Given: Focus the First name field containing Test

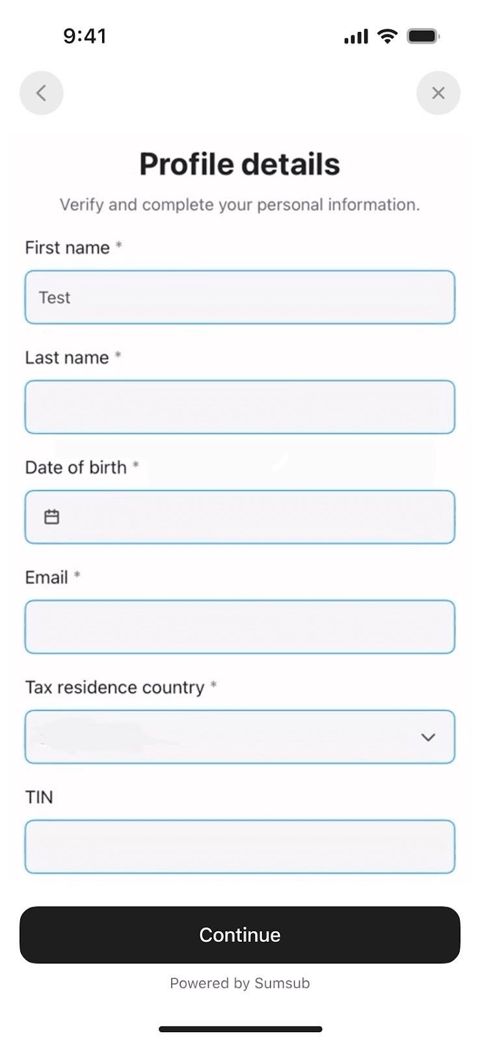Looking at the screenshot, I should point(239,298).
